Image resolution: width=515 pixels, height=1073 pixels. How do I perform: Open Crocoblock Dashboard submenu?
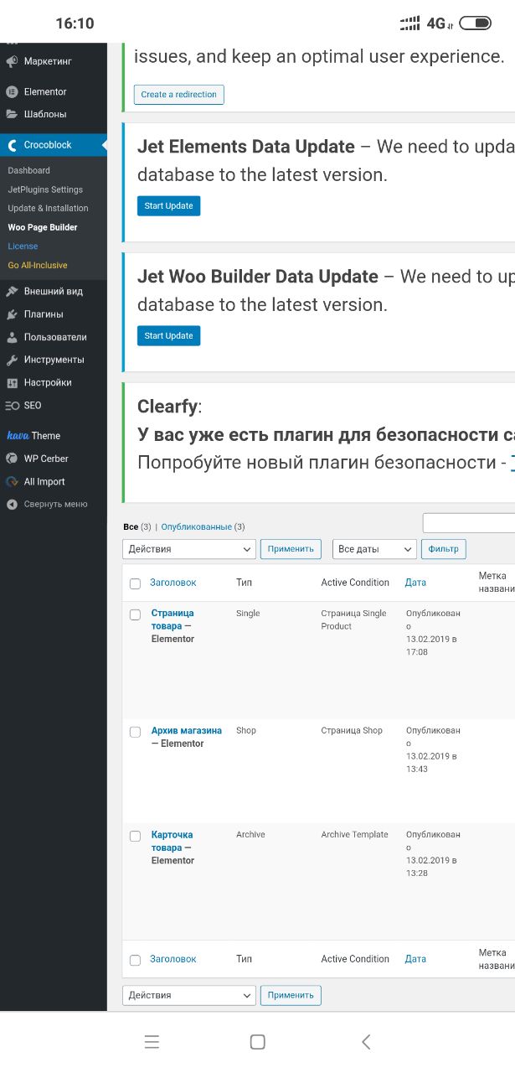coord(29,170)
